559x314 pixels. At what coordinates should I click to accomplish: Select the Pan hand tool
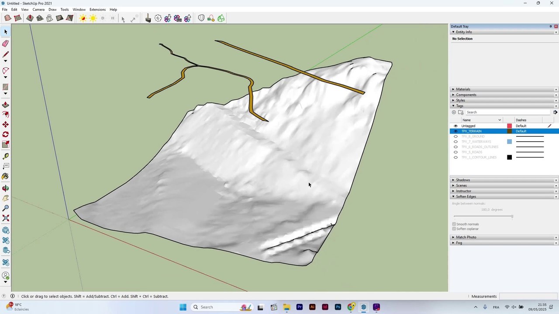[x=6, y=198]
